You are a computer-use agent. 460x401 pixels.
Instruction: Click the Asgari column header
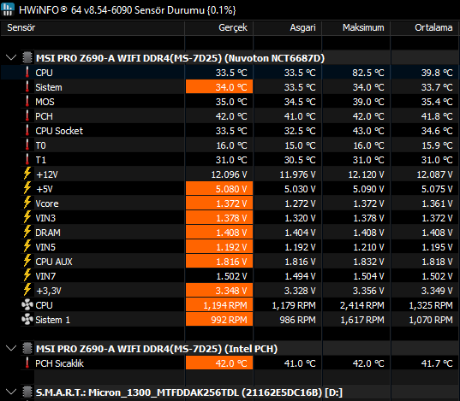(287, 28)
